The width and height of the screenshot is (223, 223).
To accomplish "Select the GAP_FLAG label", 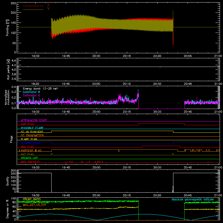I will pyautogui.click(x=27, y=124).
